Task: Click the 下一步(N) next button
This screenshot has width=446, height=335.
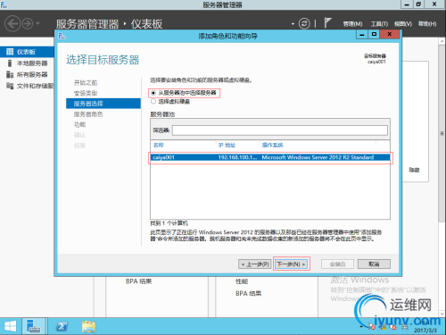Action: coord(291,264)
